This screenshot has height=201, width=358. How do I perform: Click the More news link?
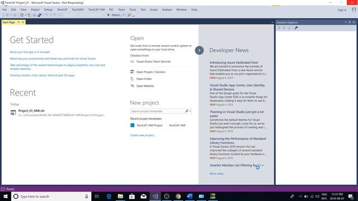pyautogui.click(x=217, y=174)
